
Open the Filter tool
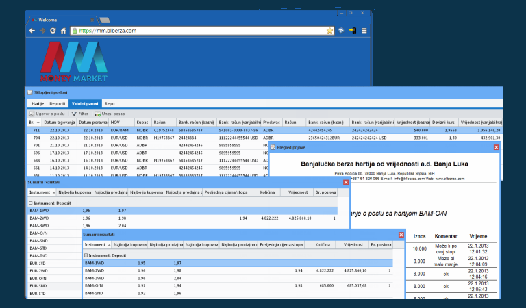pyautogui.click(x=80, y=114)
